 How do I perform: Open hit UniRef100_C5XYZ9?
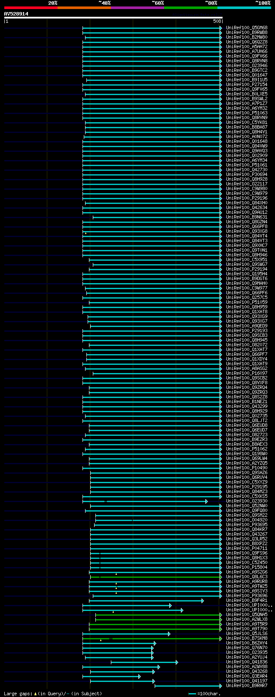pos(247,482)
